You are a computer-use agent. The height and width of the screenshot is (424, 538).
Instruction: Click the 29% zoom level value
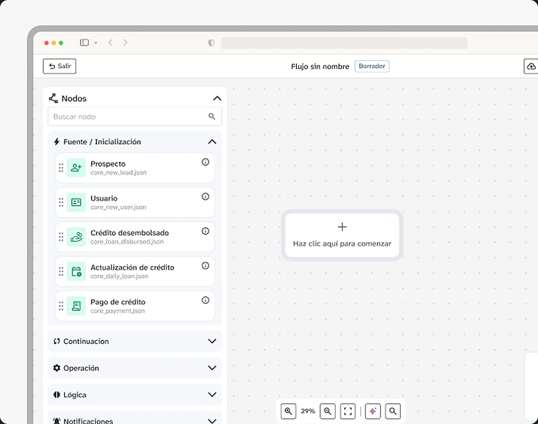tap(308, 411)
